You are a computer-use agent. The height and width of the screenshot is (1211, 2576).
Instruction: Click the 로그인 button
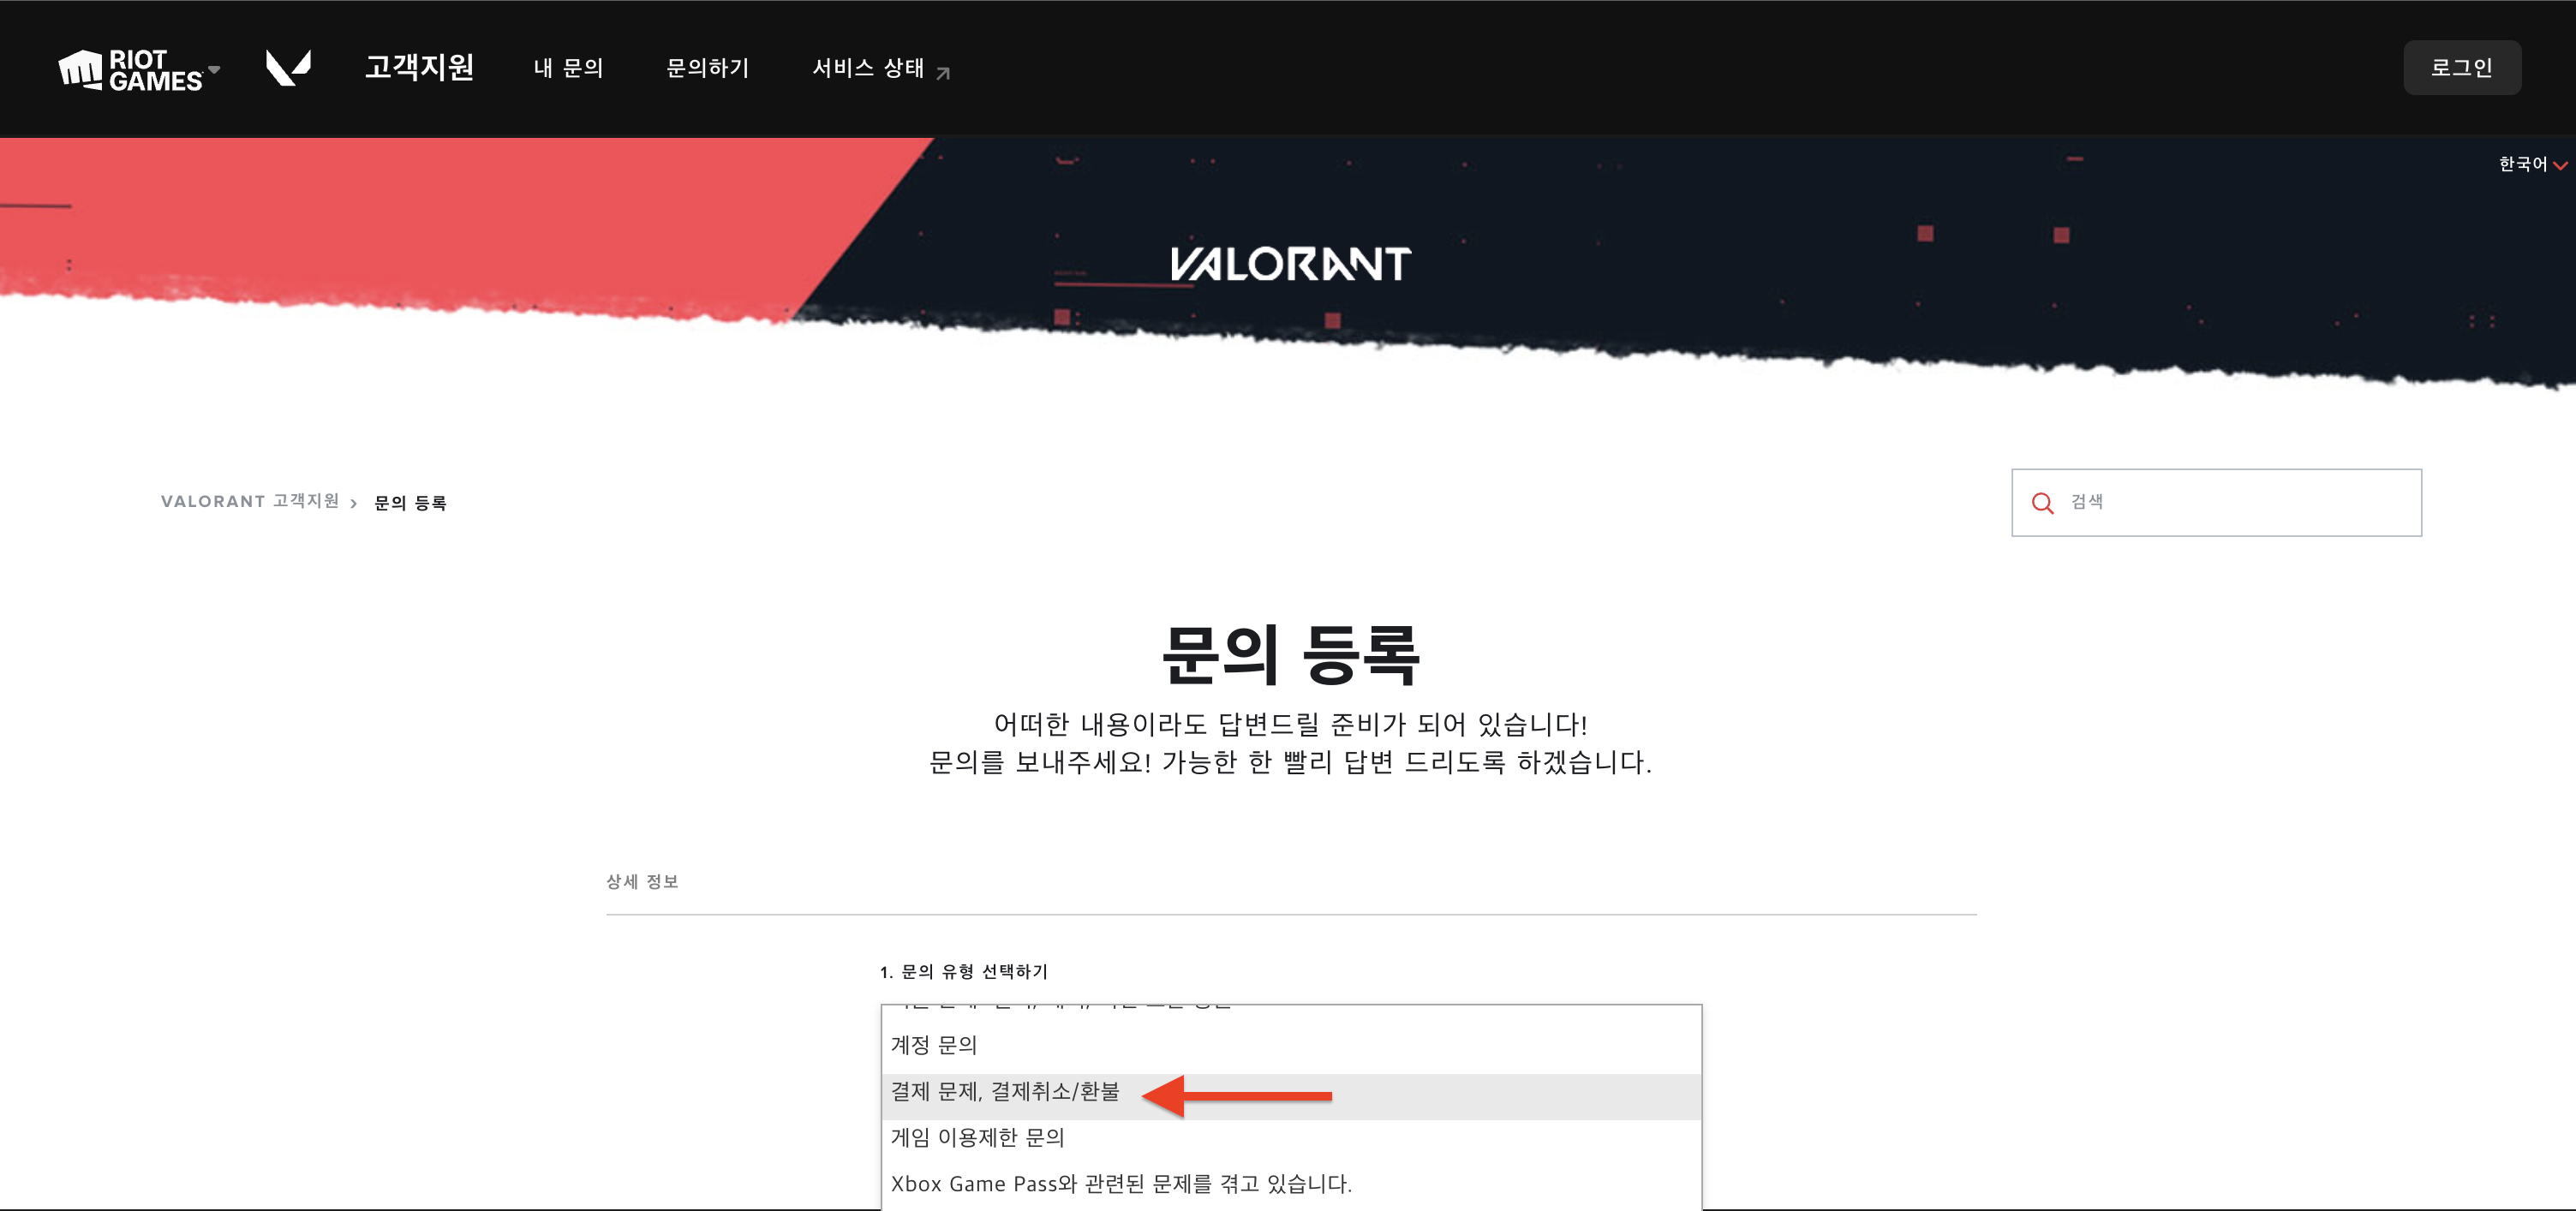2461,68
